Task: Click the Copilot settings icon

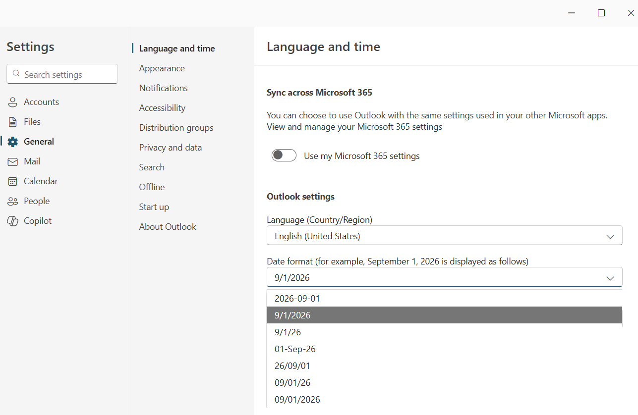Action: [x=12, y=220]
